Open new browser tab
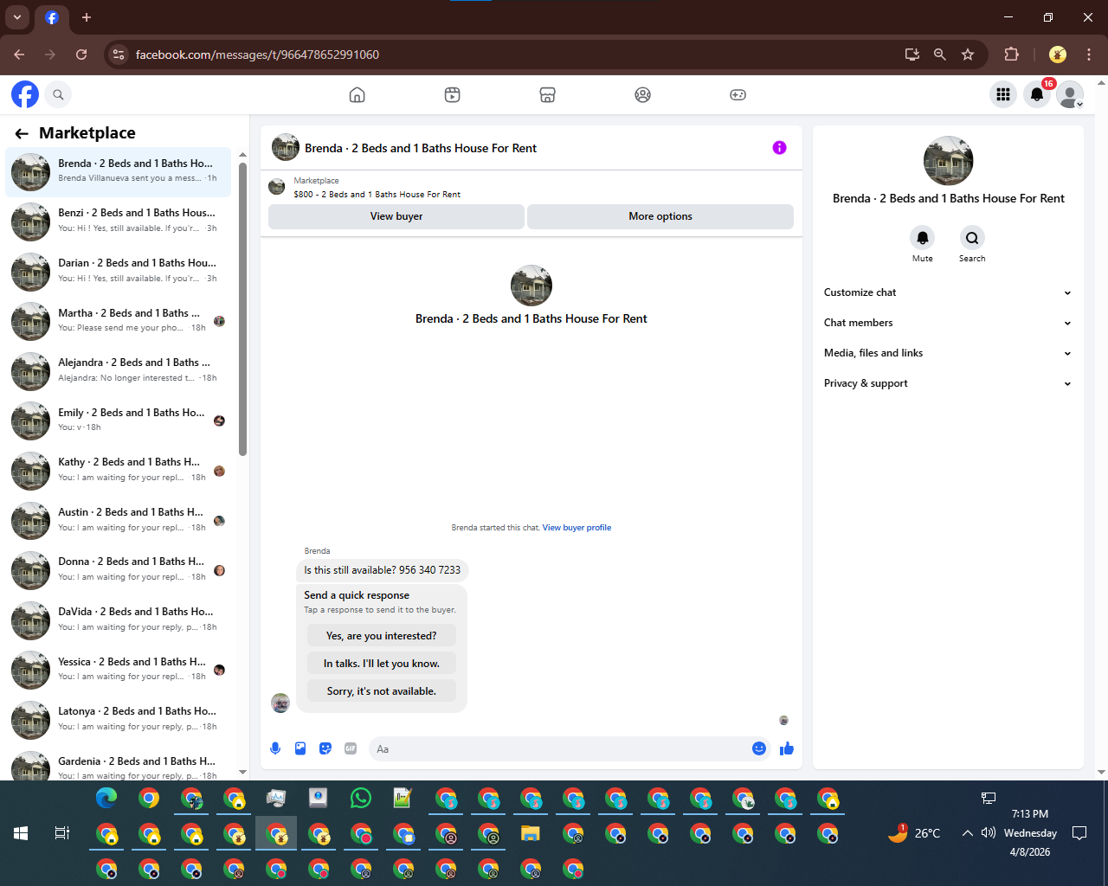This screenshot has height=886, width=1108. (87, 17)
